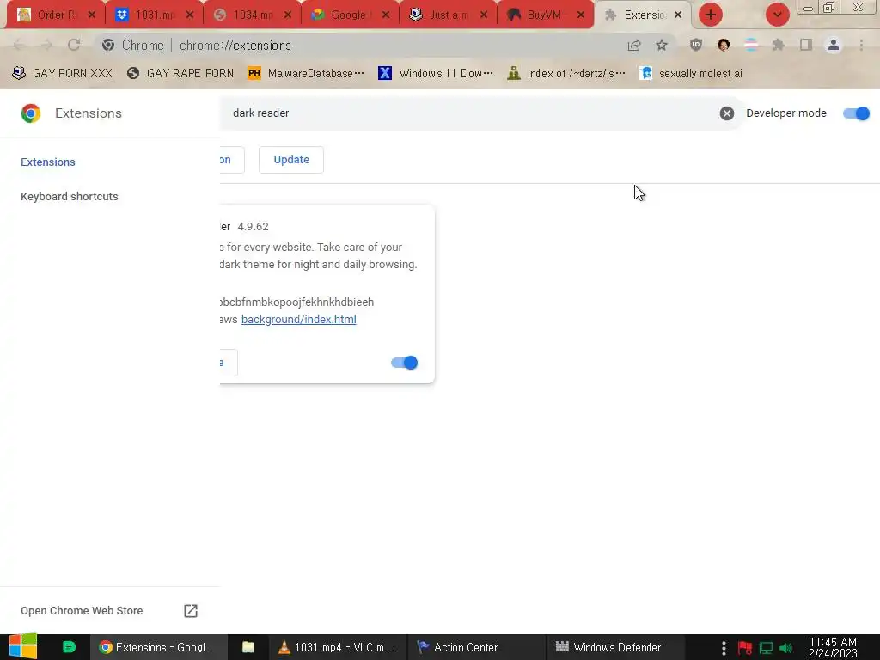Click the round face avatar extension icon

tap(724, 45)
